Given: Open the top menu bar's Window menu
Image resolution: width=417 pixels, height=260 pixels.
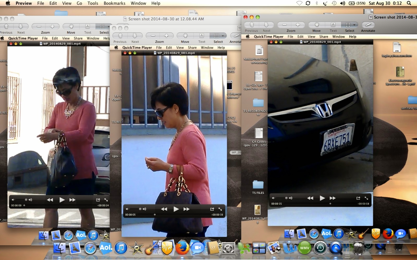Looking at the screenshot, I should [x=138, y=3].
